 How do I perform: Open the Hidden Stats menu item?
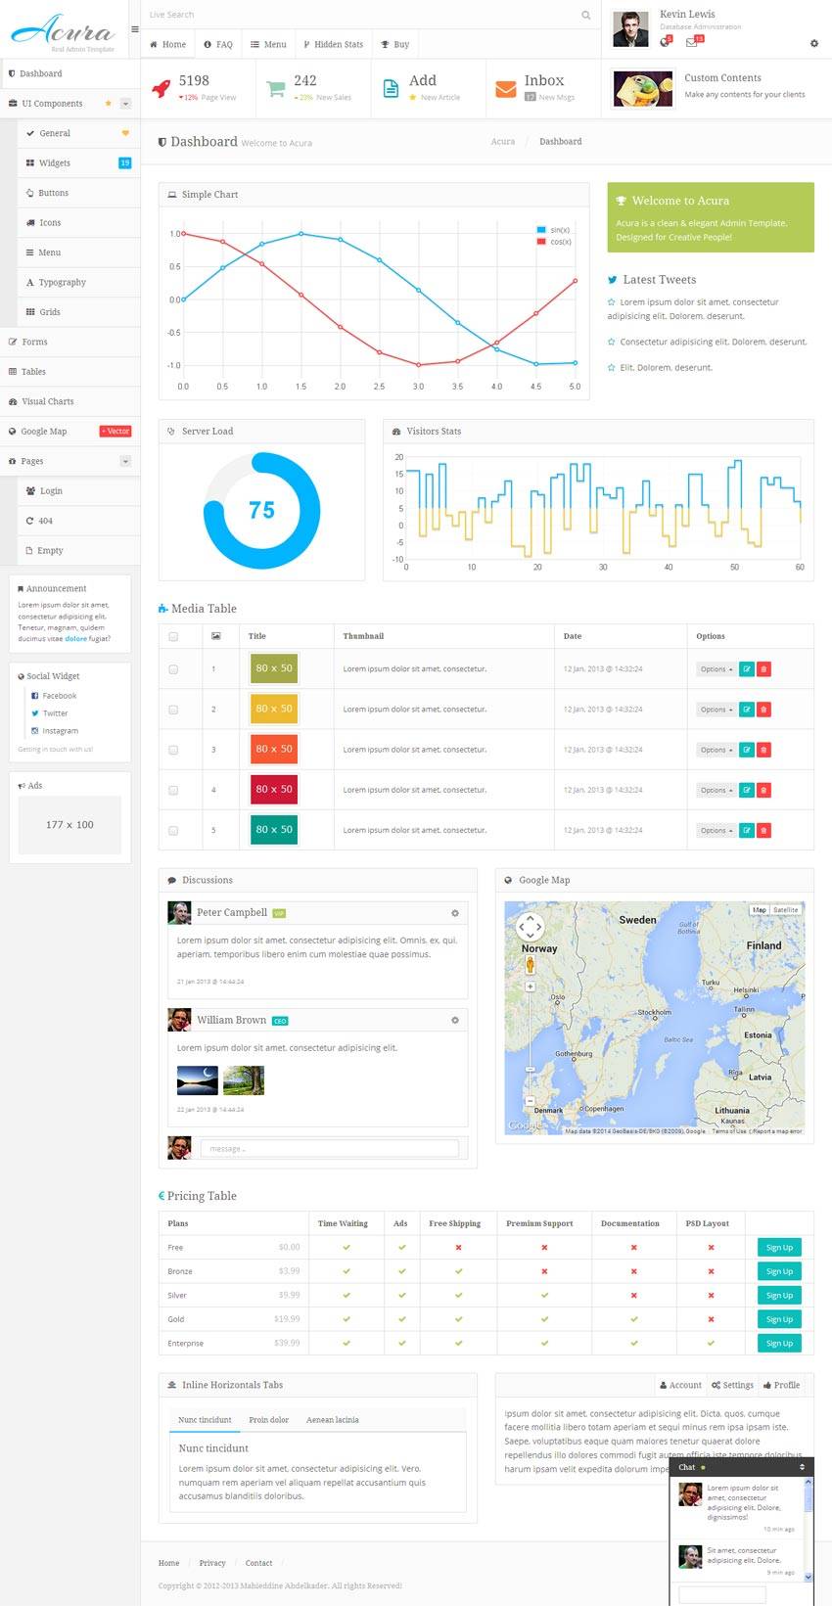click(x=333, y=44)
